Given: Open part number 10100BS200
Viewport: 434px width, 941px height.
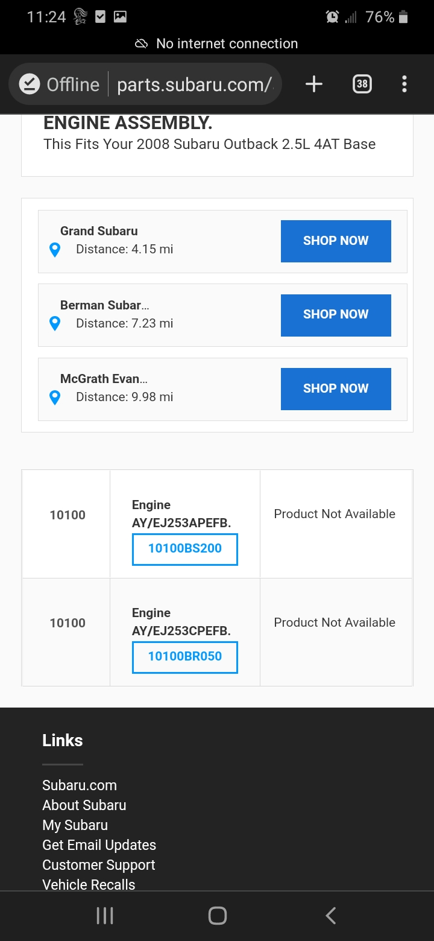Looking at the screenshot, I should point(185,549).
